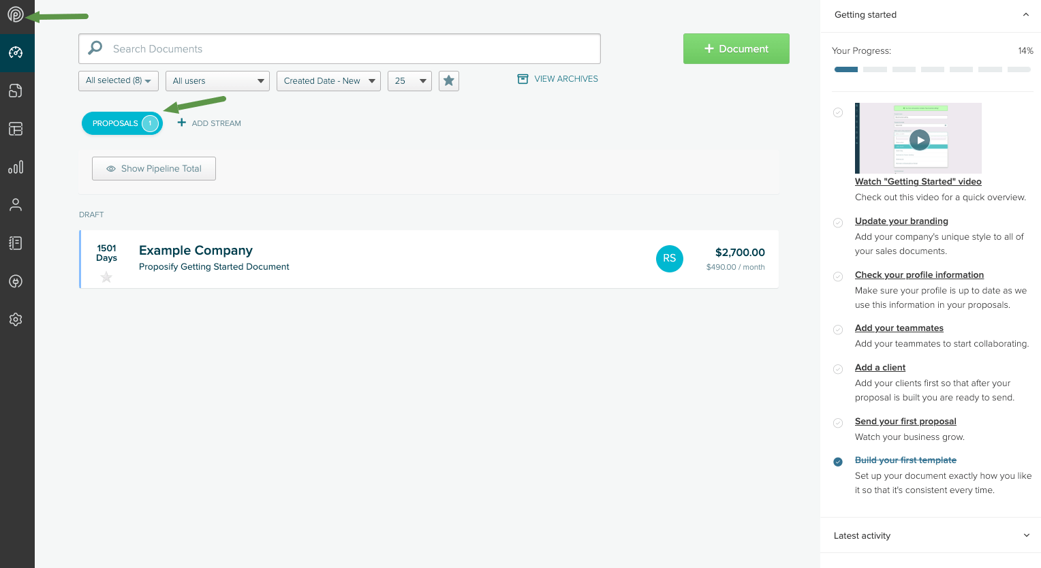Click the Proposify logo in sidebar

click(16, 14)
